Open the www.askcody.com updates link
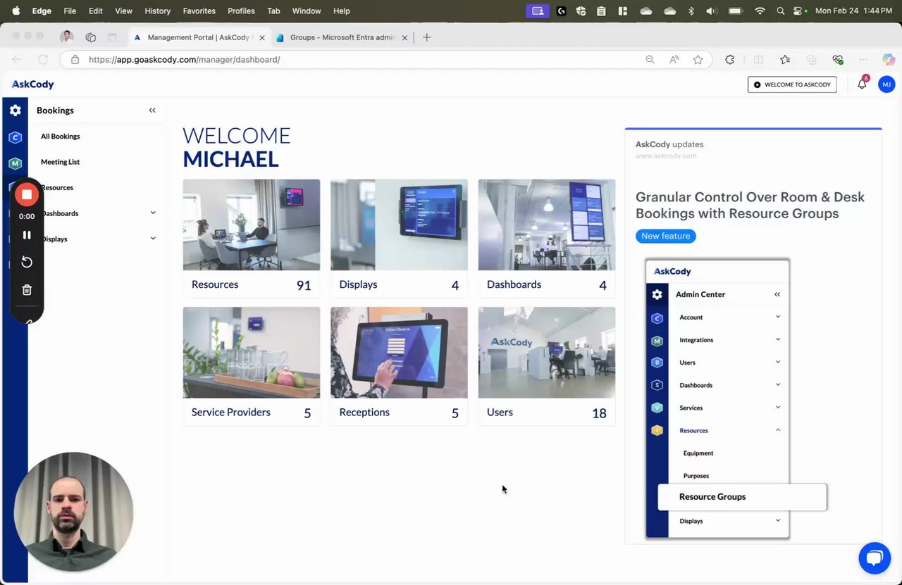902x585 pixels. pyautogui.click(x=666, y=156)
